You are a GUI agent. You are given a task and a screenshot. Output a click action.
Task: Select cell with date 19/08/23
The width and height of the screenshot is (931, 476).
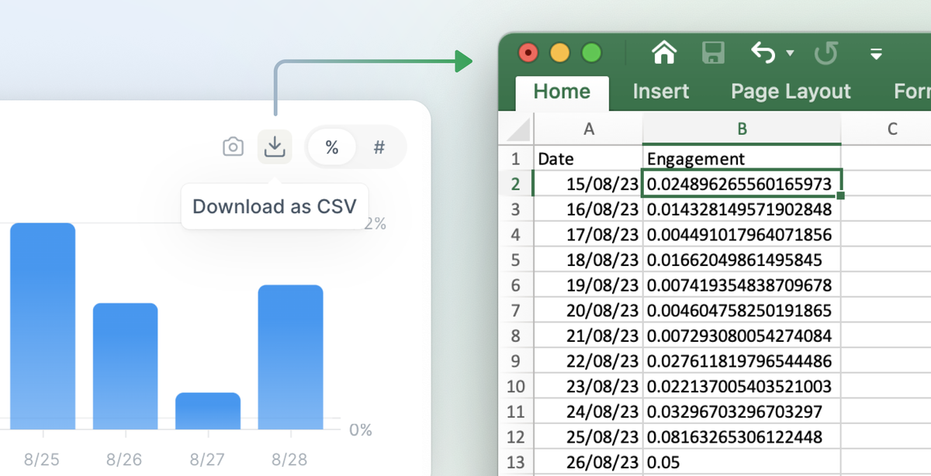click(588, 285)
